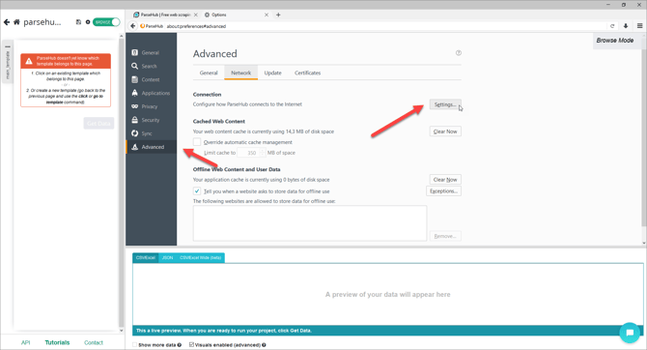Open downloads via the down-arrow icon
Viewport: 647px width, 350px height.
(626, 26)
